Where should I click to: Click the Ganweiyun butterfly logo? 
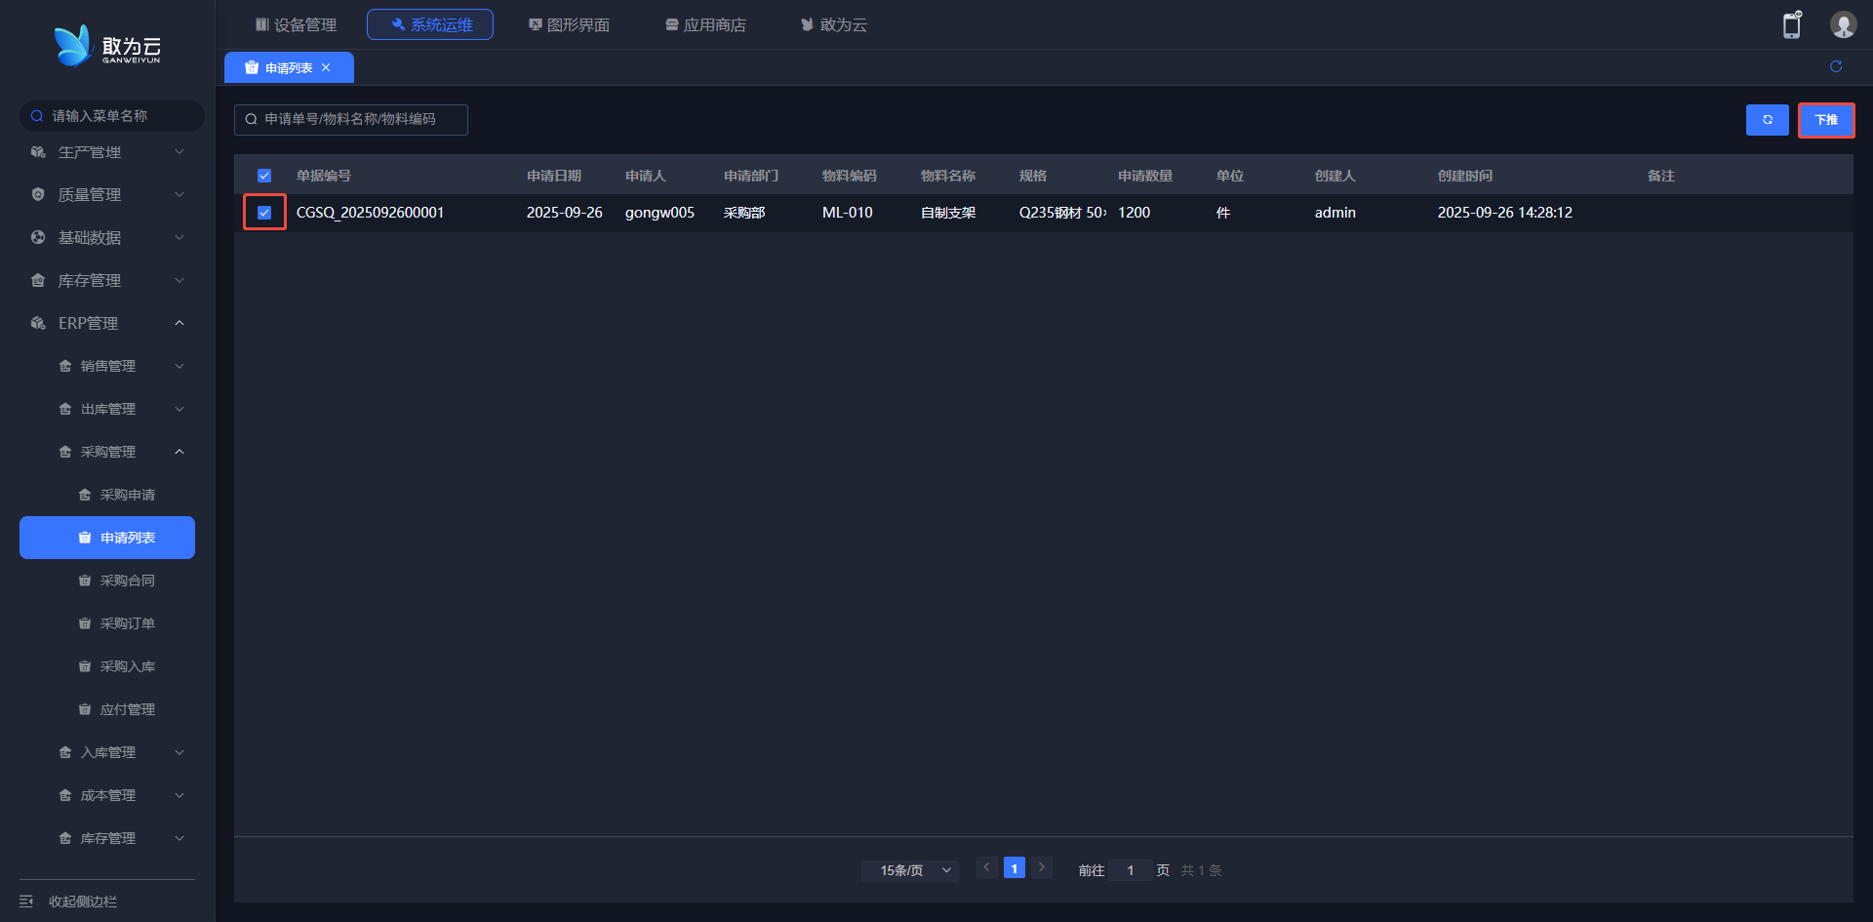[x=72, y=46]
